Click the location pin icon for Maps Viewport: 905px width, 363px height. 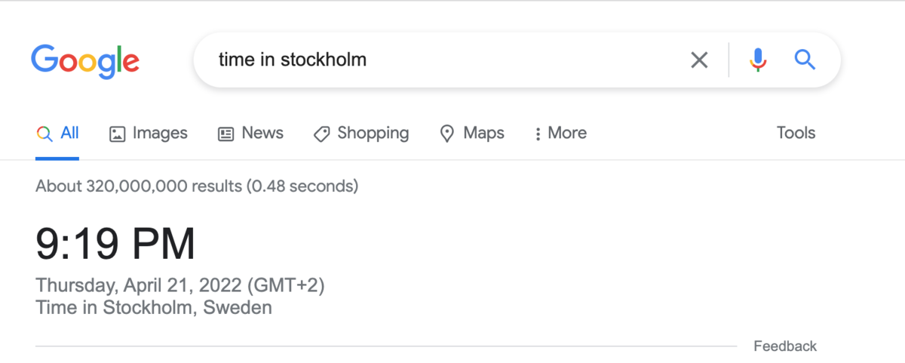tap(447, 134)
